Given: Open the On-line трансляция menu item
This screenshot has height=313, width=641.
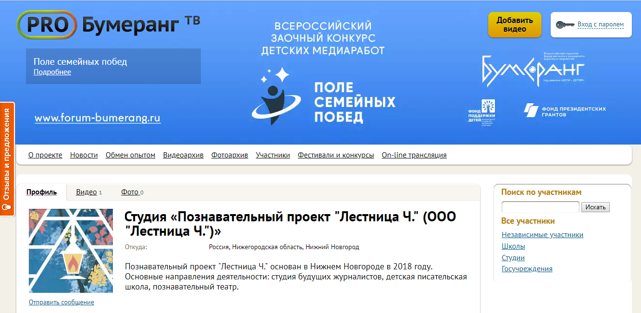Looking at the screenshot, I should pyautogui.click(x=414, y=155).
